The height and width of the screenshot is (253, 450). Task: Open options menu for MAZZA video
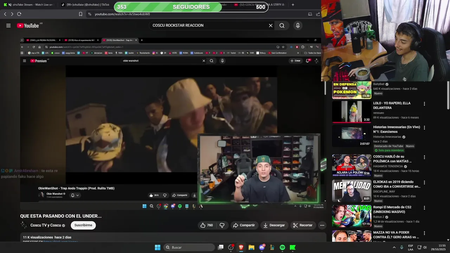[x=424, y=233]
